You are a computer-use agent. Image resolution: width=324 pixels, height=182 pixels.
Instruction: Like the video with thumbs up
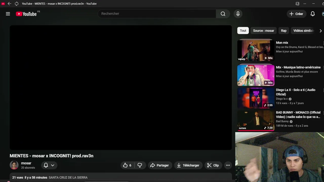coord(127,165)
